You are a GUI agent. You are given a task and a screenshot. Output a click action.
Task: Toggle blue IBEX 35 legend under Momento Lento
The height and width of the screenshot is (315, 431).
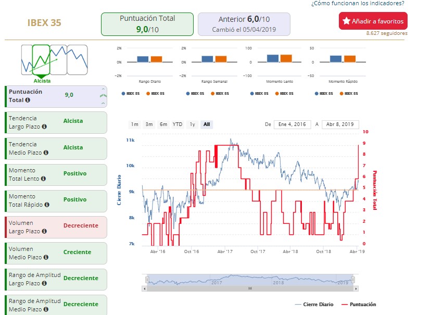[x=259, y=93]
